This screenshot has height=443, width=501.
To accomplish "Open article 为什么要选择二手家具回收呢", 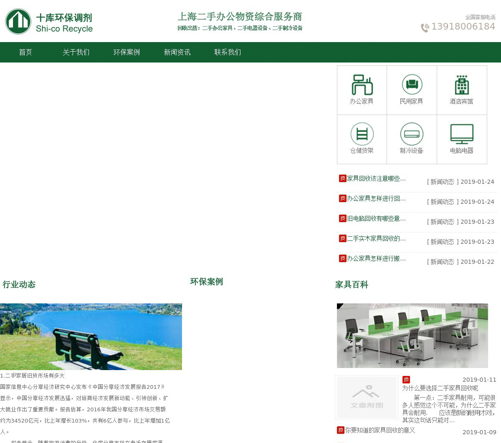I will pos(440,388).
